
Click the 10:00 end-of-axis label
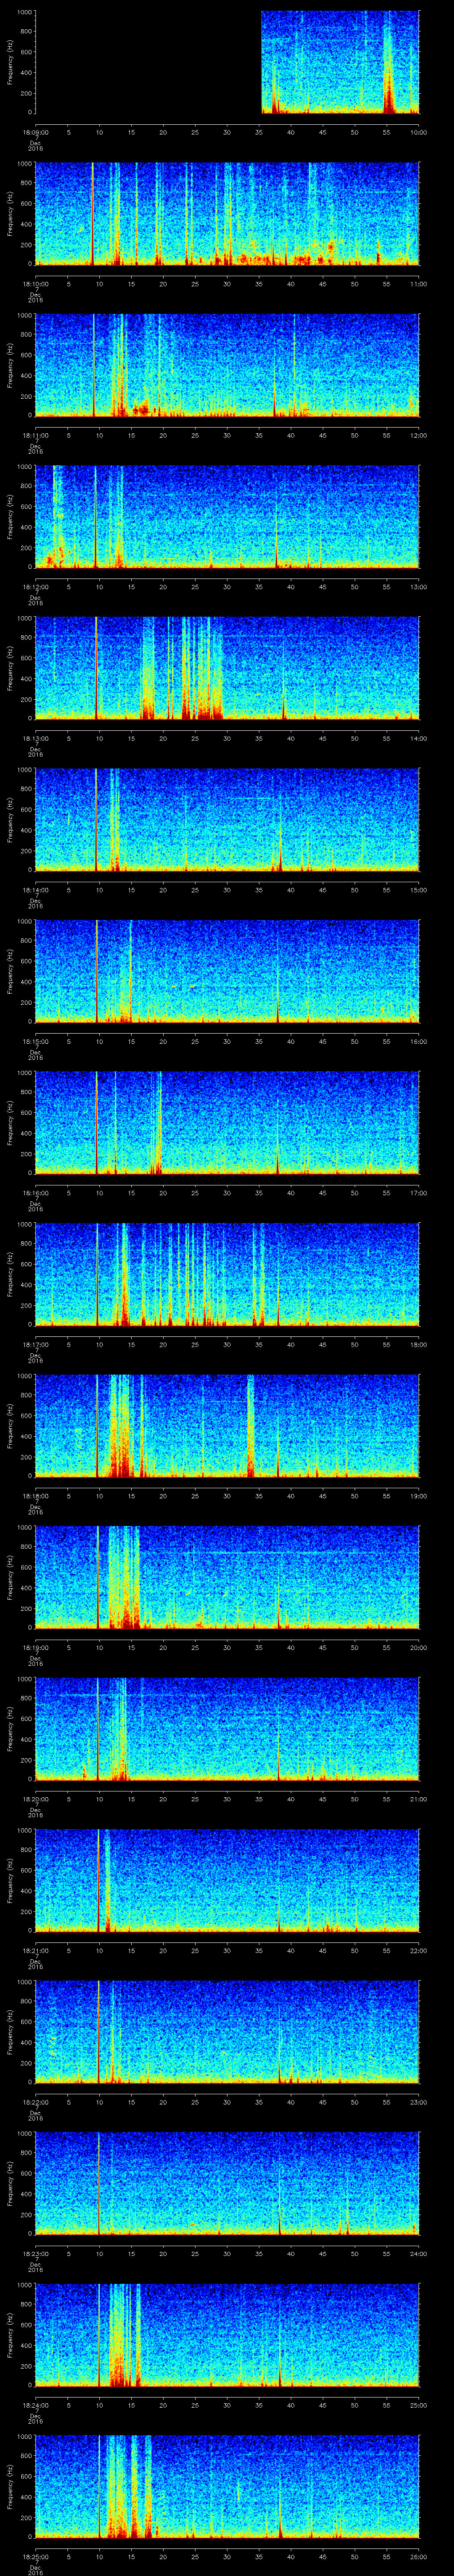click(418, 132)
